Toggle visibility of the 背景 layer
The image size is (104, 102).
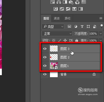click(45, 74)
